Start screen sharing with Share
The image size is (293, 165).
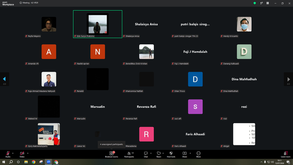click(x=184, y=154)
